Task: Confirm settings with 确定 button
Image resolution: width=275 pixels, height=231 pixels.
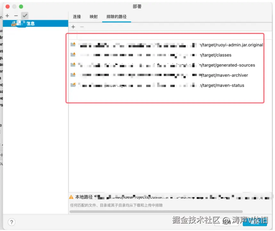Action: point(255,221)
